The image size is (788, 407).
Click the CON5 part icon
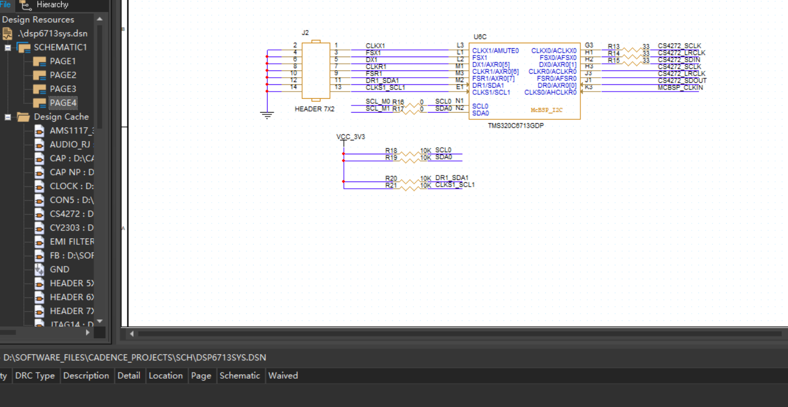coord(39,200)
